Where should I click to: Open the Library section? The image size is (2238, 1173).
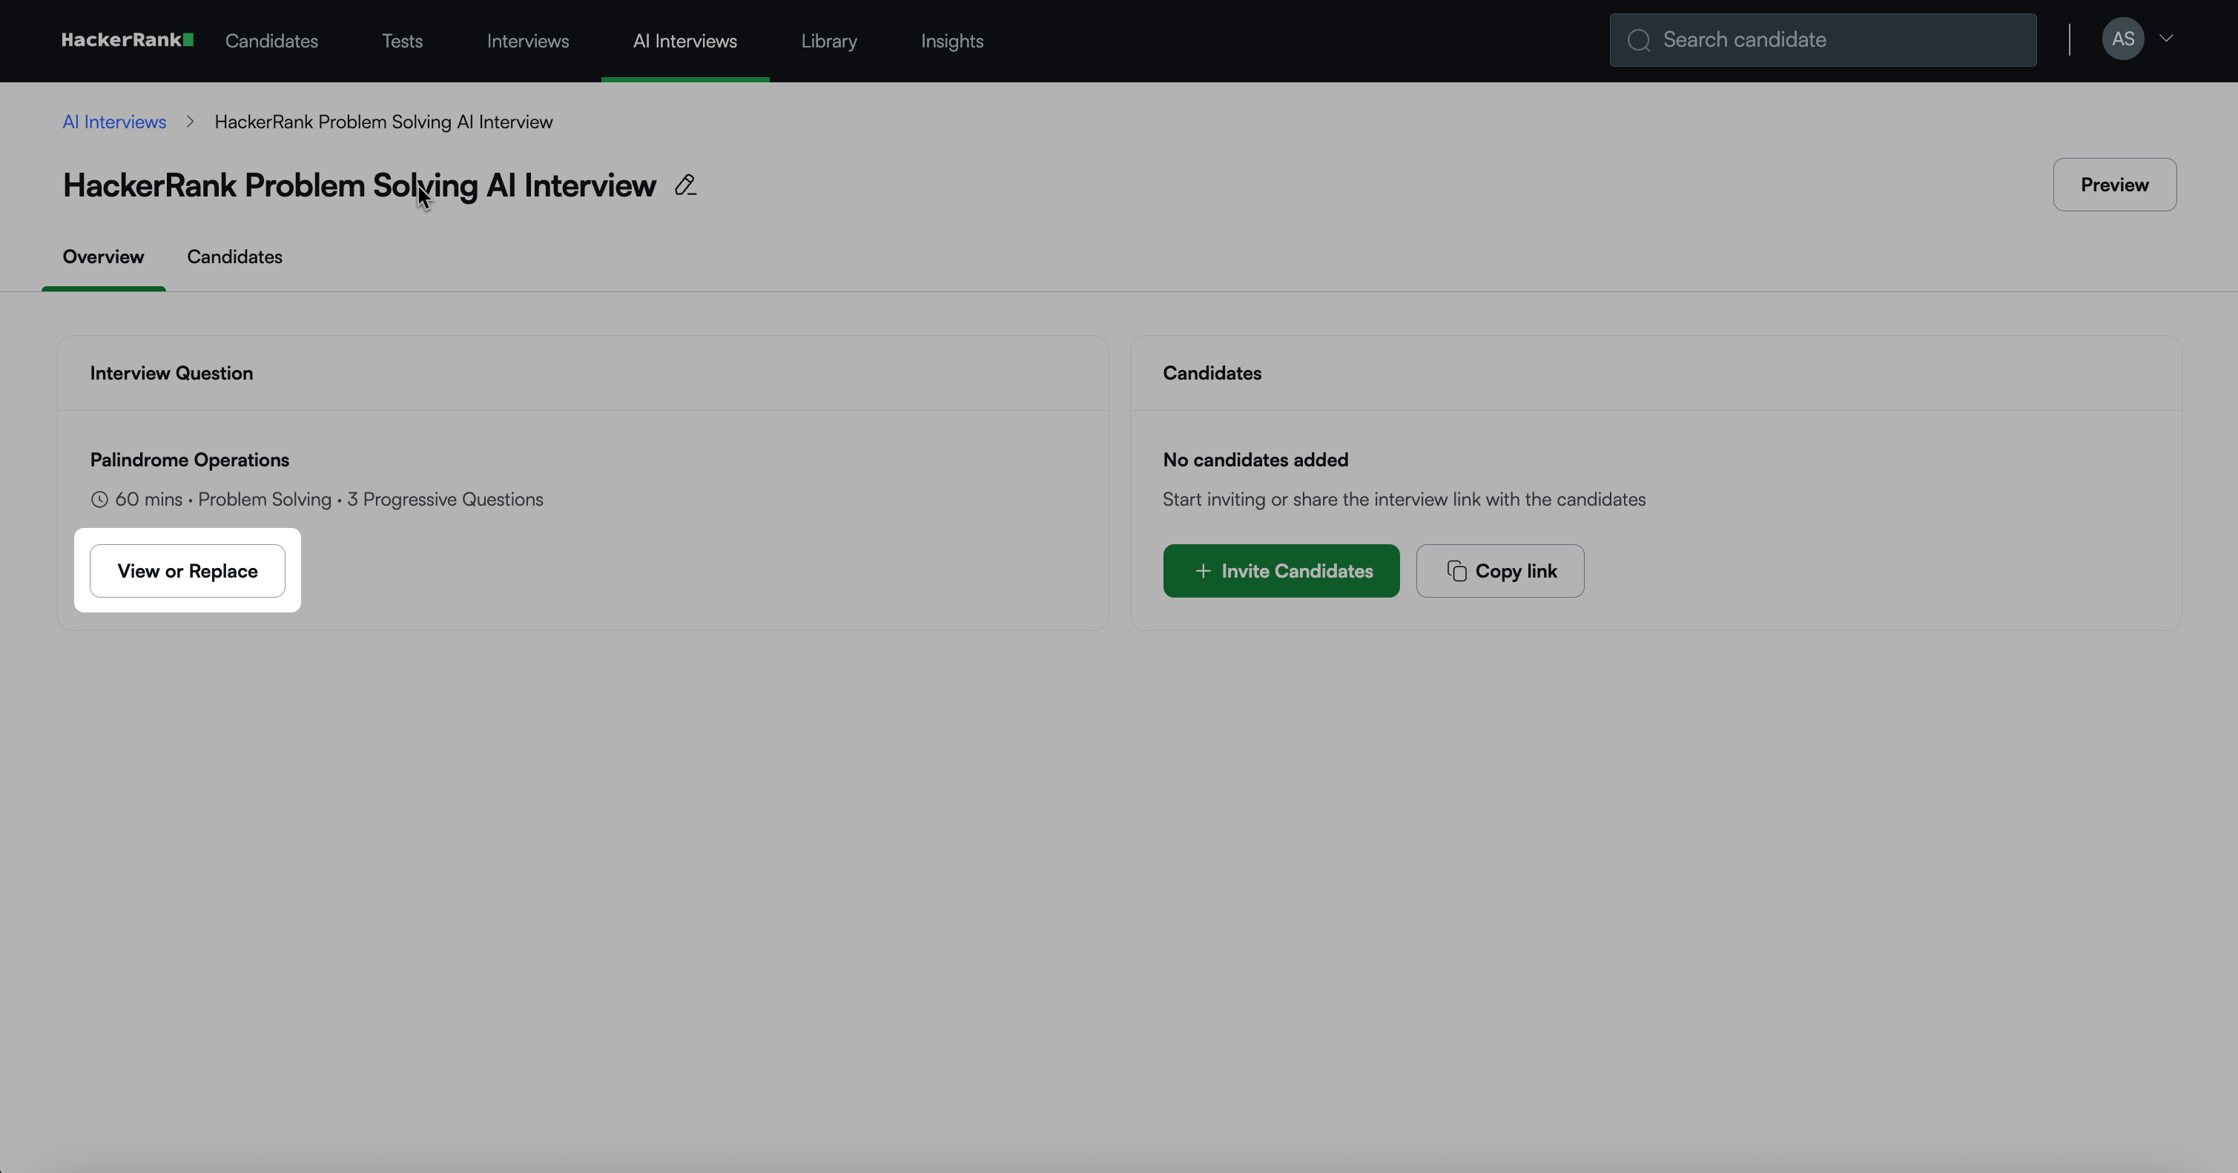(829, 41)
